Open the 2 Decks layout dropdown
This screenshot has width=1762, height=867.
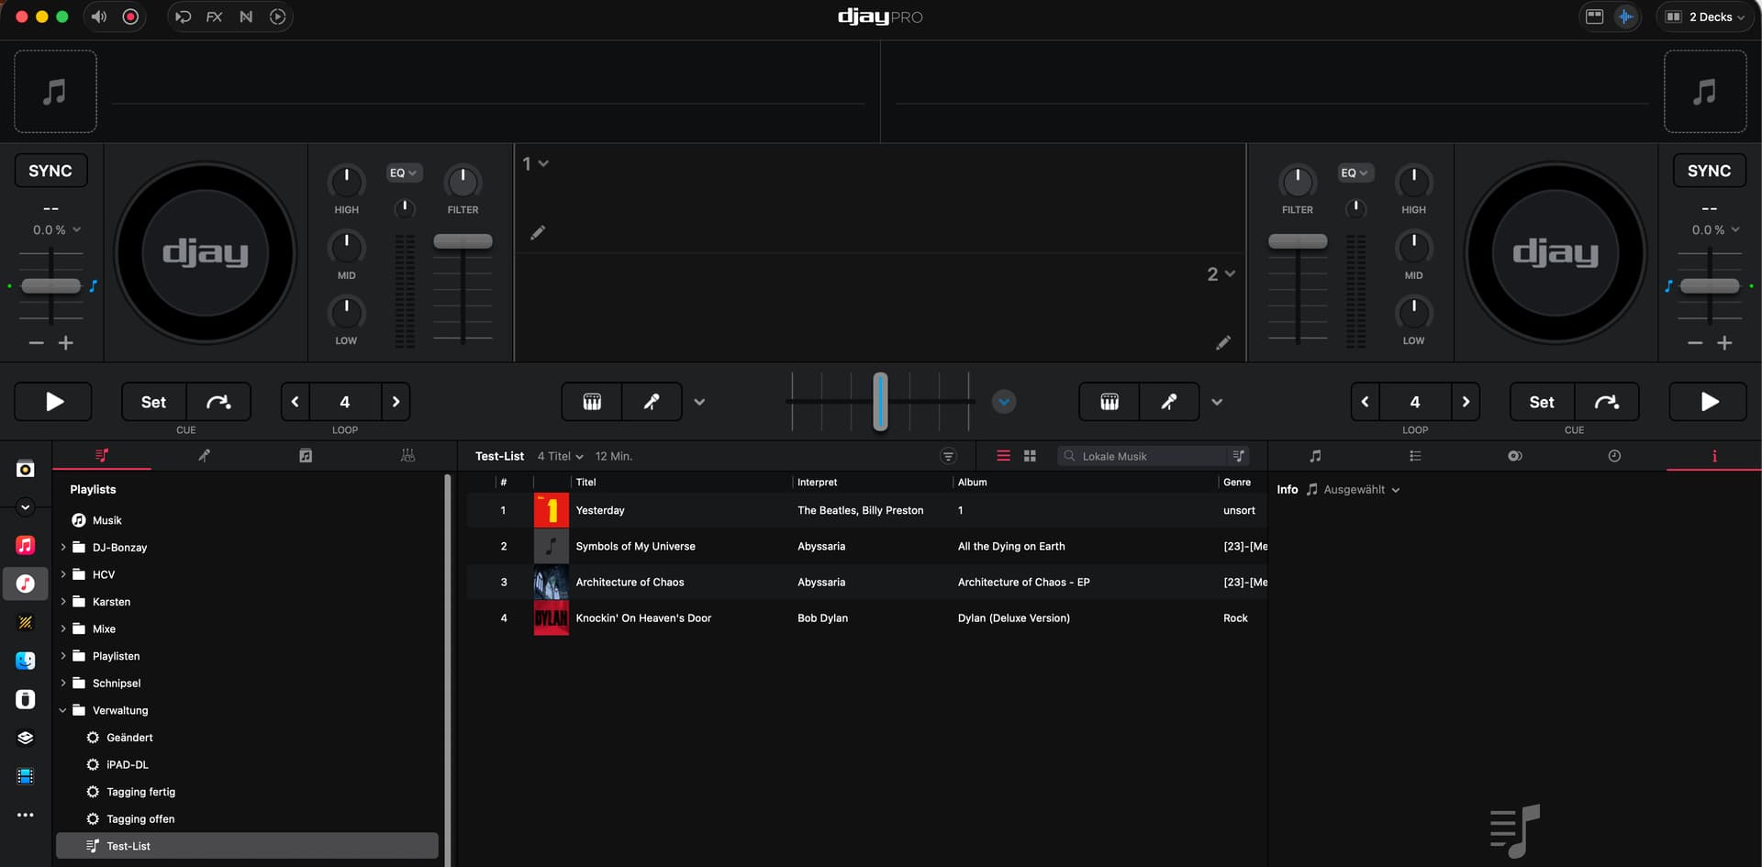pos(1706,17)
